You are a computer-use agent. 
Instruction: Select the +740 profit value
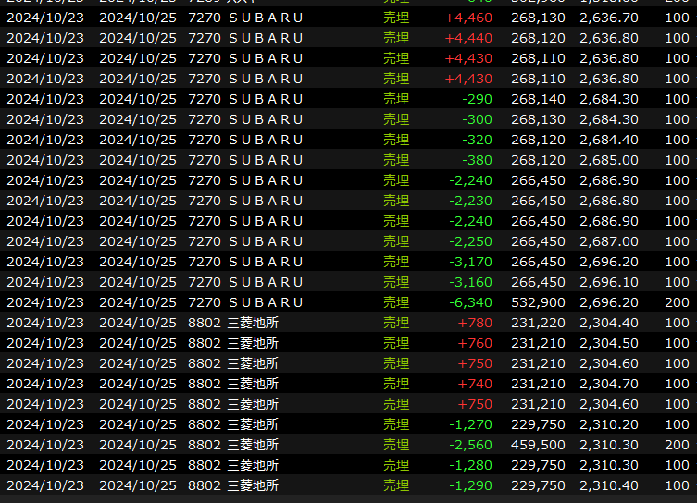click(x=475, y=384)
